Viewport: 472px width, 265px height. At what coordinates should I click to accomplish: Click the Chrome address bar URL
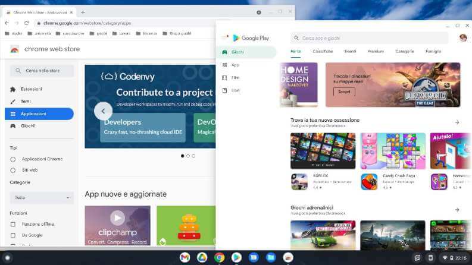point(87,23)
